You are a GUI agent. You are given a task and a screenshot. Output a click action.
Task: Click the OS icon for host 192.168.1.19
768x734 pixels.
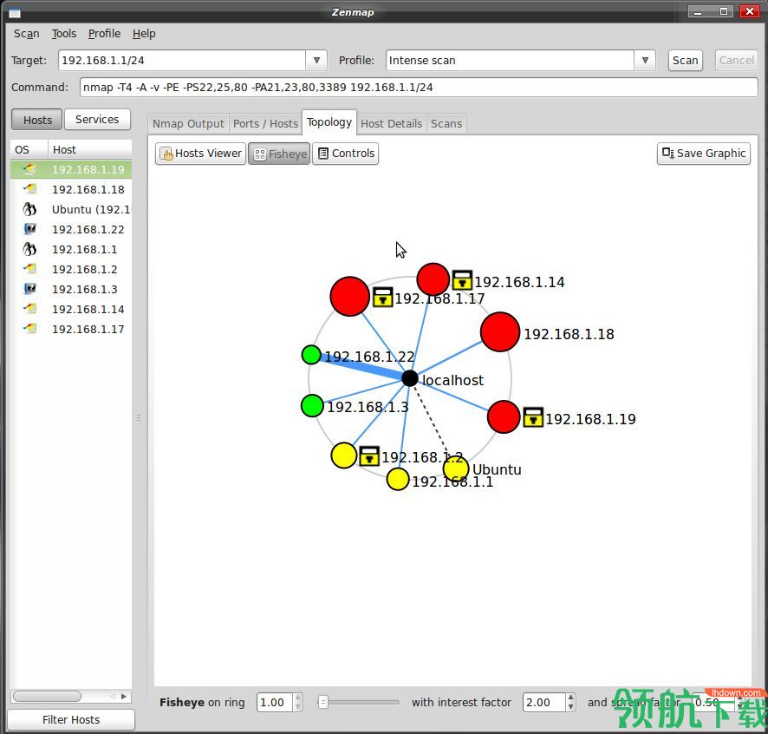coord(30,169)
